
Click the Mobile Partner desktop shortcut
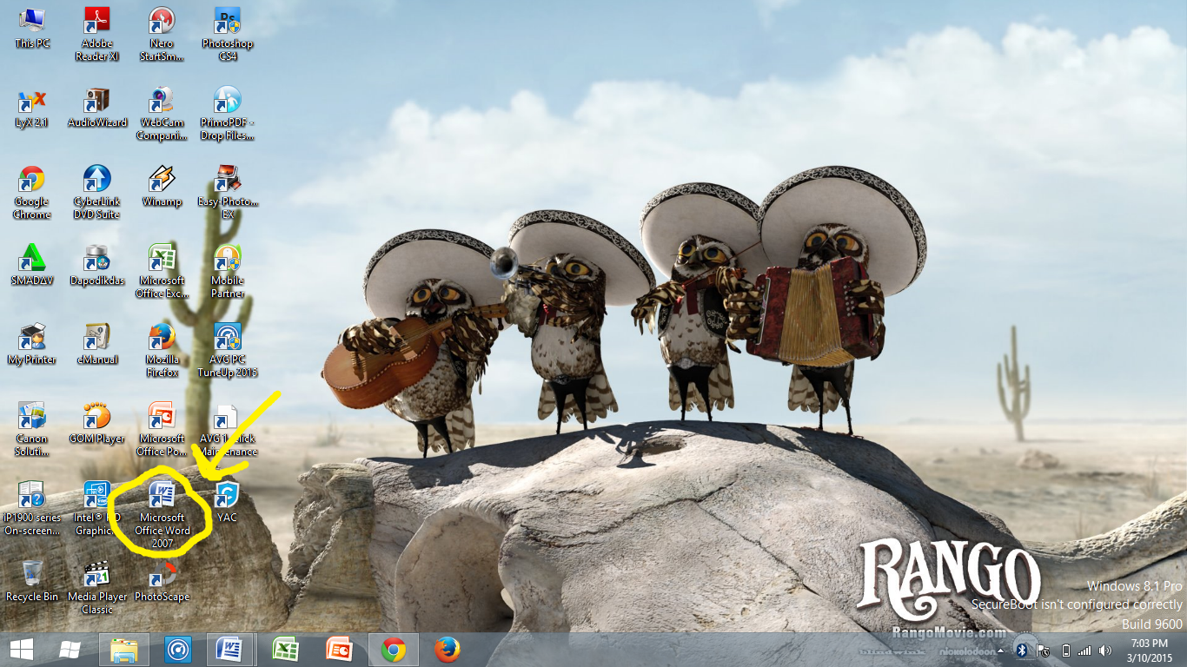[227, 271]
